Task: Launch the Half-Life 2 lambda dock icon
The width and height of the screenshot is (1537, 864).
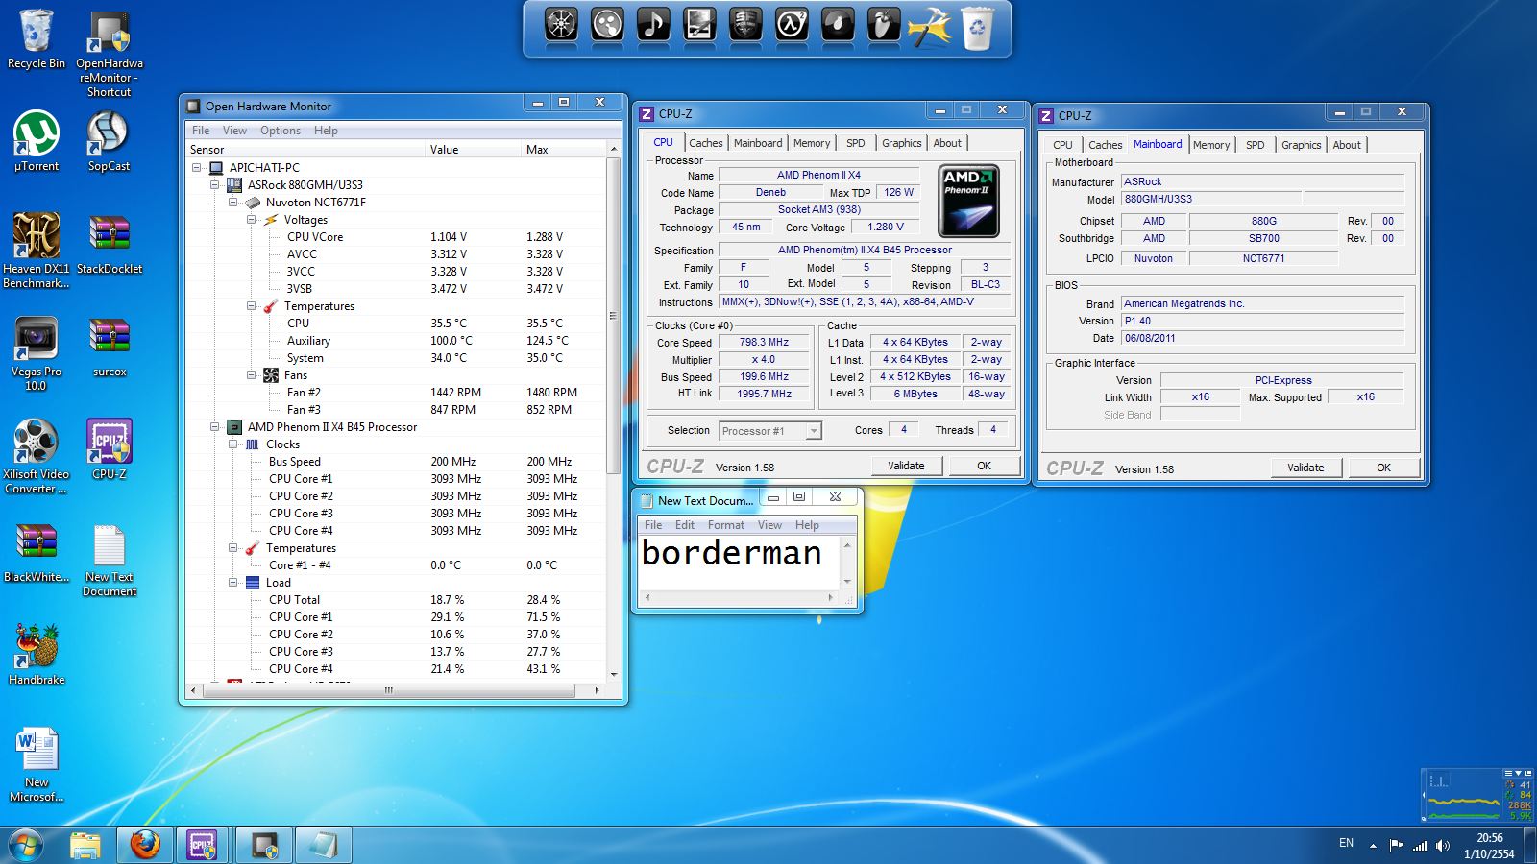Action: [x=792, y=25]
